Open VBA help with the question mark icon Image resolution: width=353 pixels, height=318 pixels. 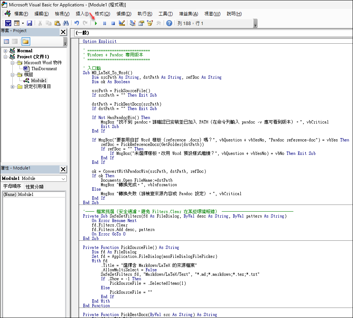click(169, 23)
